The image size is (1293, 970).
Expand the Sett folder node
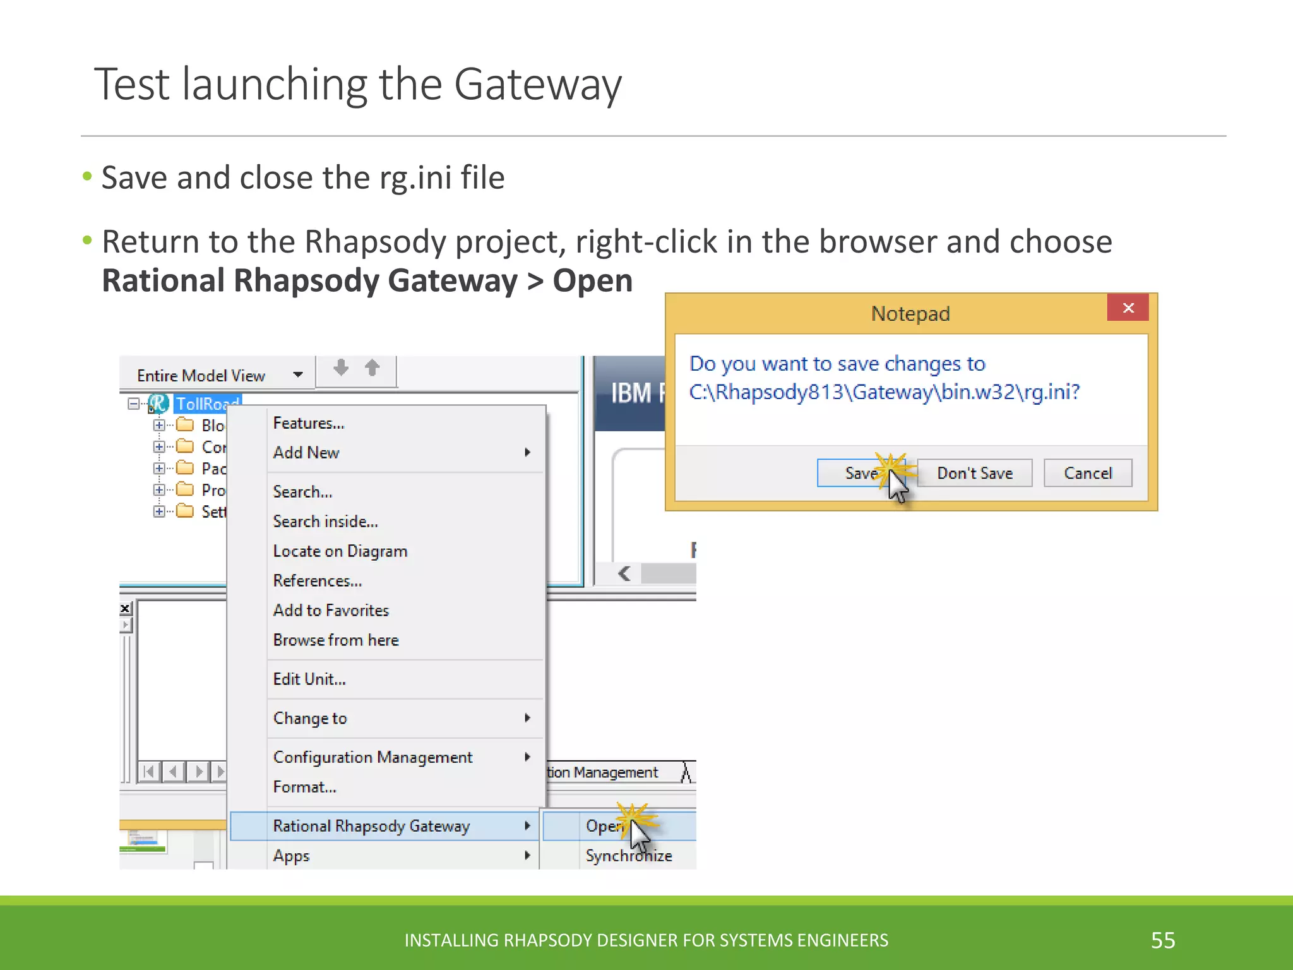point(159,511)
